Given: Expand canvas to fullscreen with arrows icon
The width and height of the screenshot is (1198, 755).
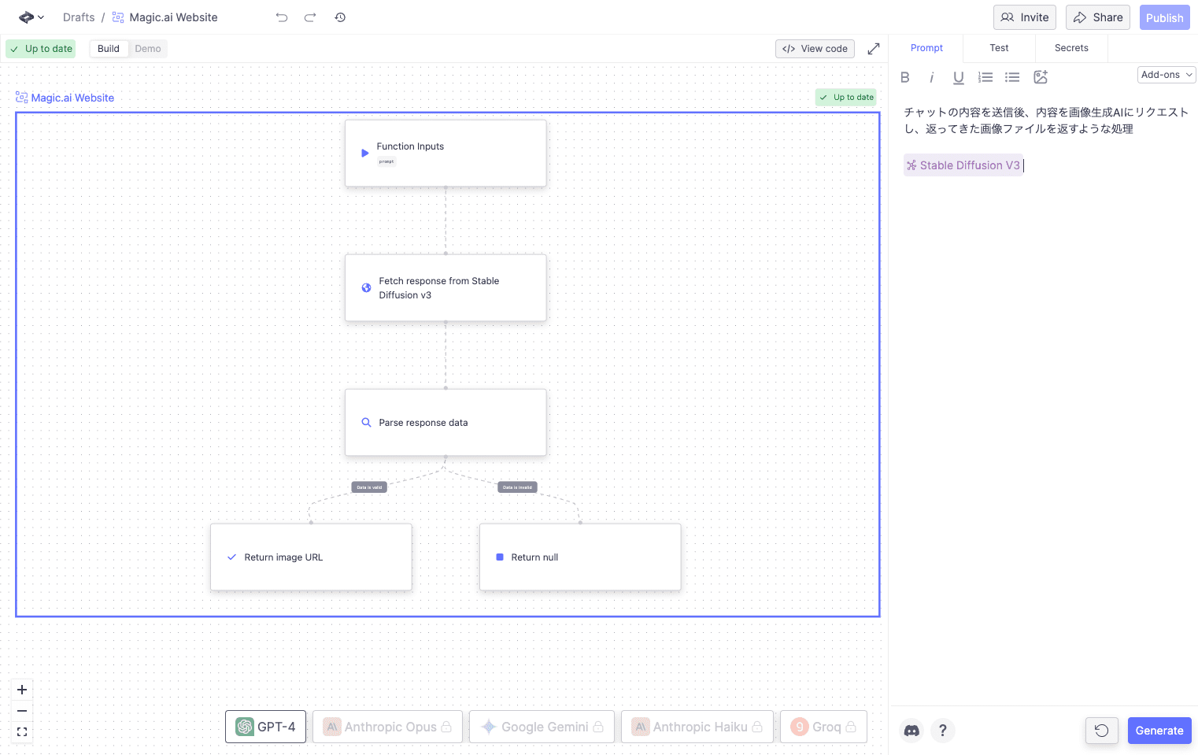Looking at the screenshot, I should click(x=874, y=49).
